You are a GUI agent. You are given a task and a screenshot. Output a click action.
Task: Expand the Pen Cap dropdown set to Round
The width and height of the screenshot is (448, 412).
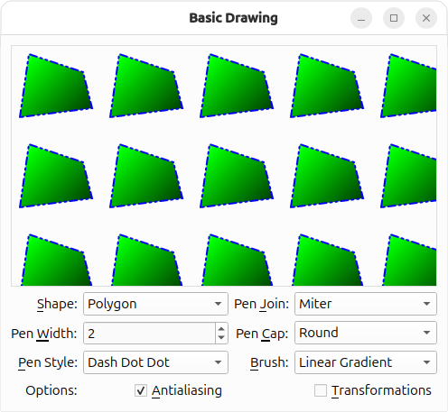[x=366, y=333]
